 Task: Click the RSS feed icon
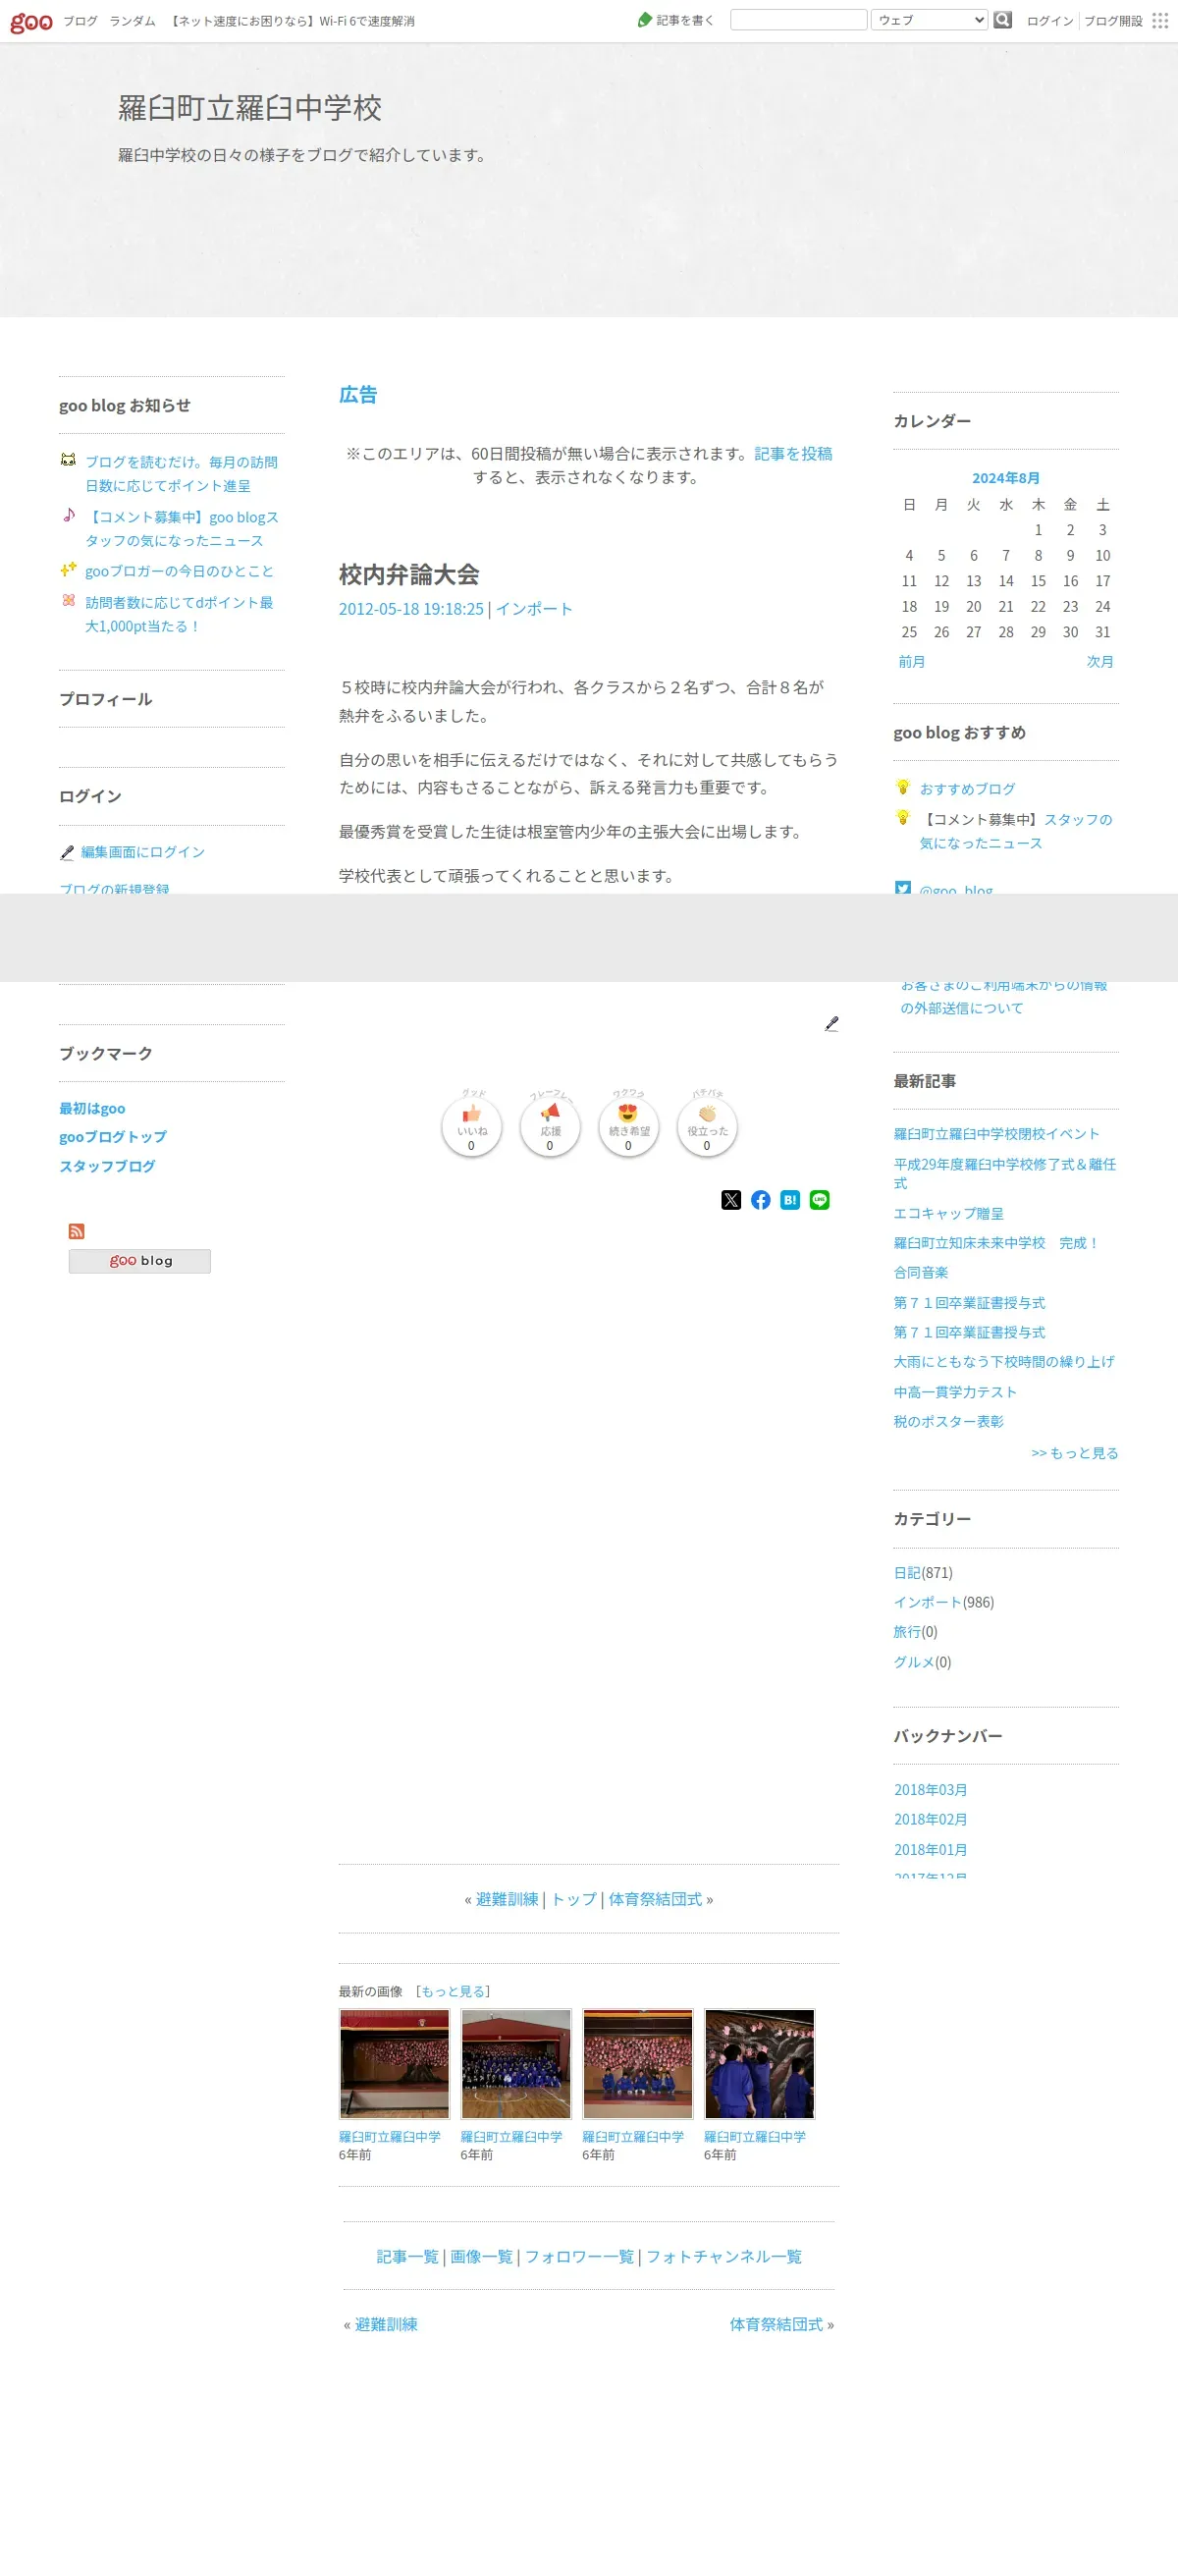click(77, 1230)
